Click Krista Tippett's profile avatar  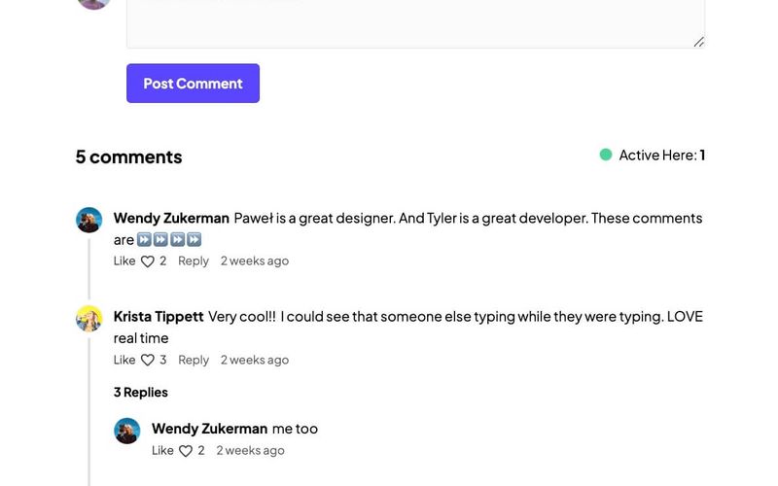(89, 318)
